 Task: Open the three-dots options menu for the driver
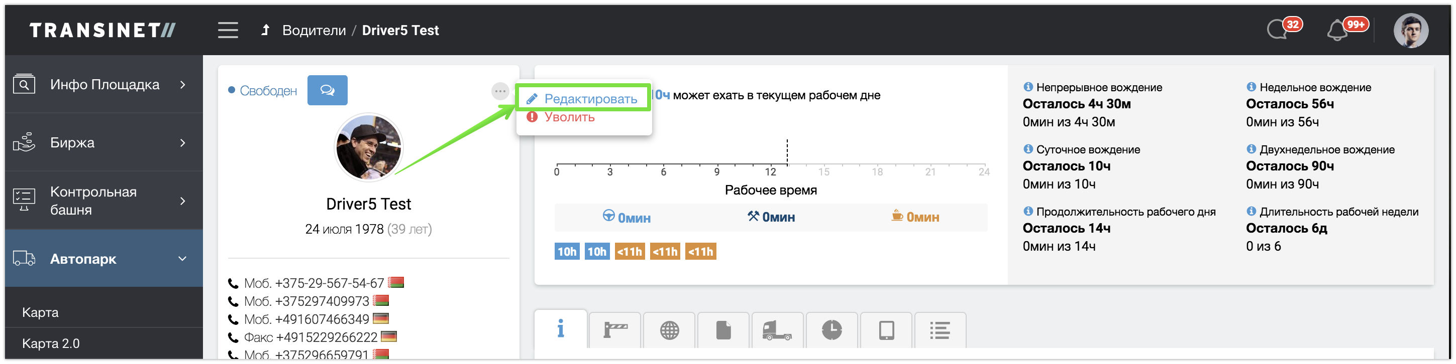pos(500,91)
